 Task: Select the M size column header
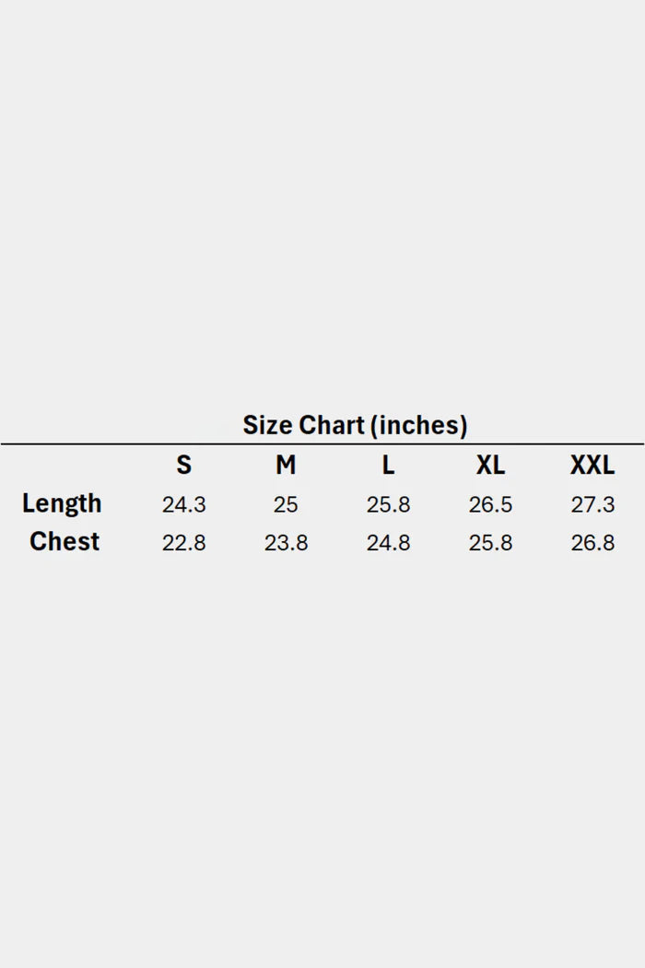coord(286,466)
